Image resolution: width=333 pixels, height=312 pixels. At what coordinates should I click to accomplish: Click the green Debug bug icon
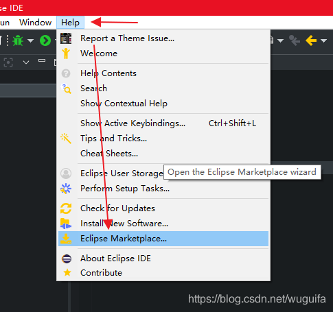(x=18, y=40)
